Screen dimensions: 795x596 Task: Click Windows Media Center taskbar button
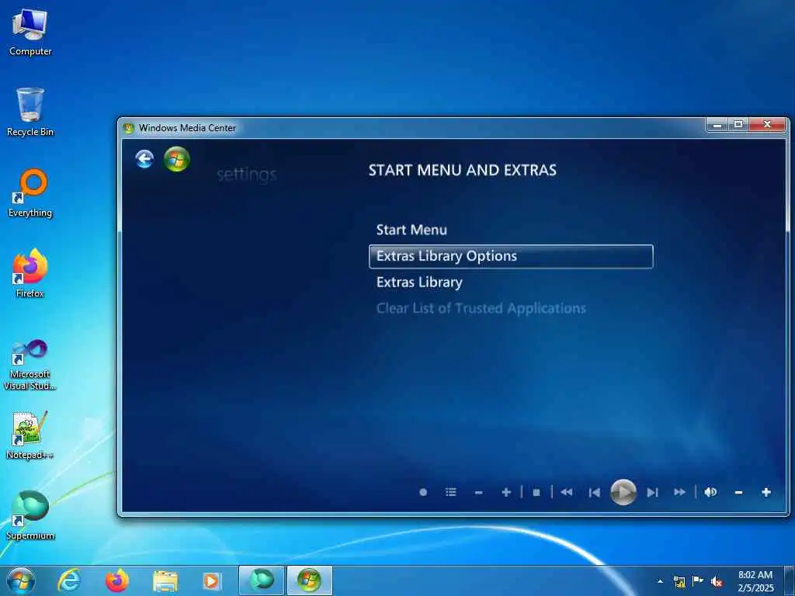coord(309,580)
